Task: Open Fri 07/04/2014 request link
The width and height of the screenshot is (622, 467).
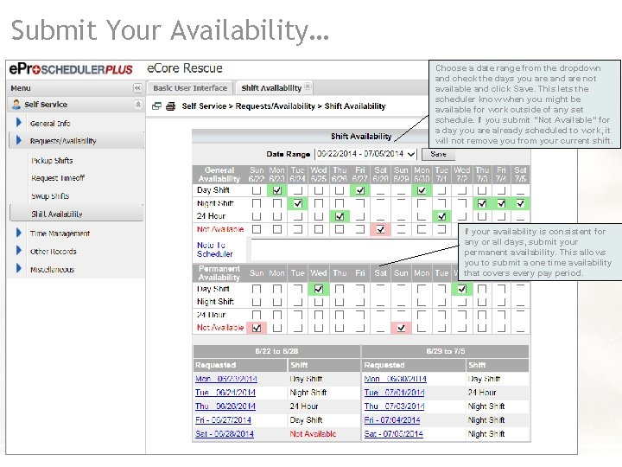Action: click(x=392, y=420)
